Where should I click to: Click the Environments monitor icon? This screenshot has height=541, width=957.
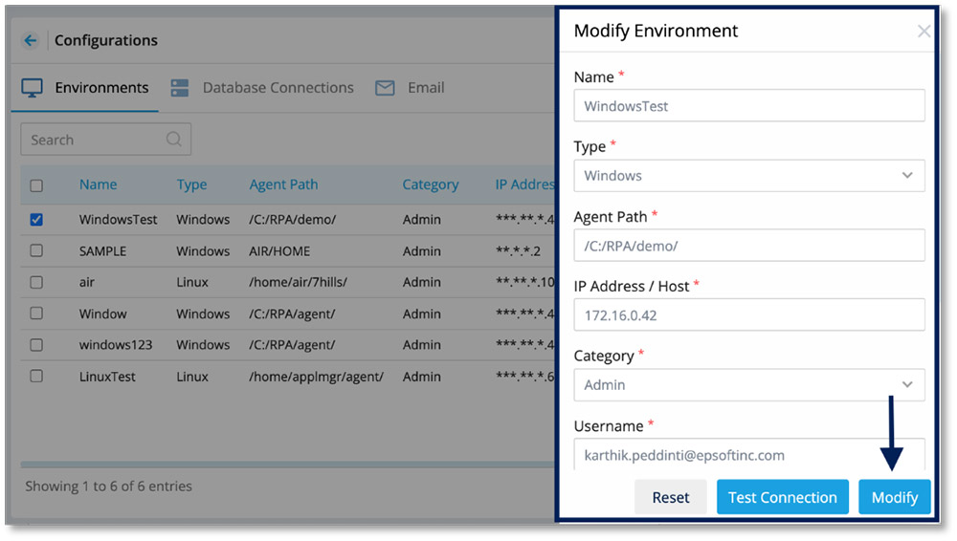pyautogui.click(x=32, y=88)
